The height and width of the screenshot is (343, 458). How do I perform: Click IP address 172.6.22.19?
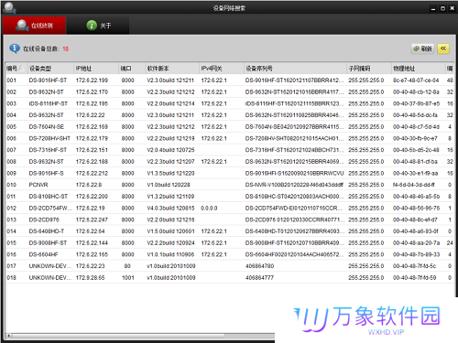90,208
